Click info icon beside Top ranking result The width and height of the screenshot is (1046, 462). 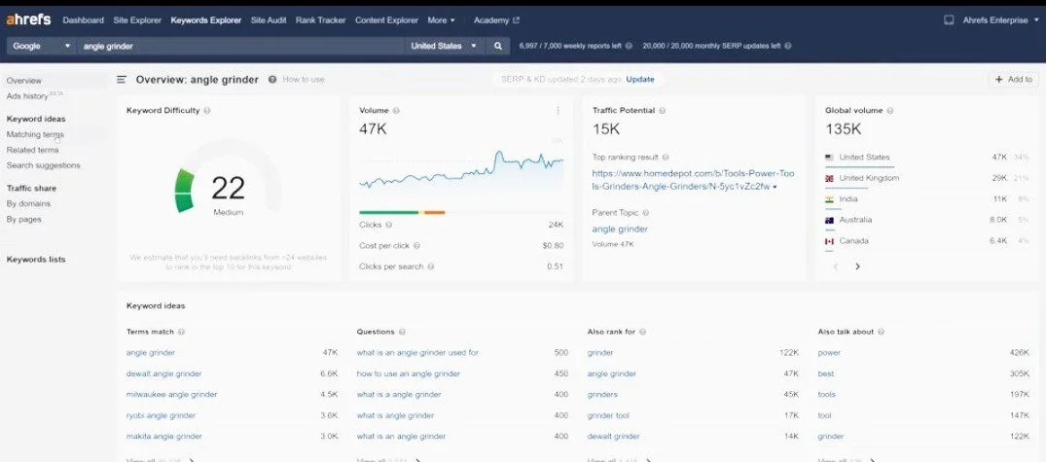tap(666, 158)
